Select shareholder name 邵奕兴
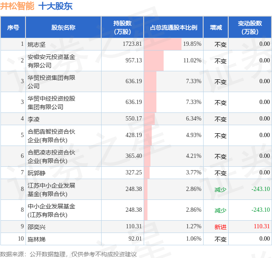This screenshot has height=258, width=272. [37, 227]
